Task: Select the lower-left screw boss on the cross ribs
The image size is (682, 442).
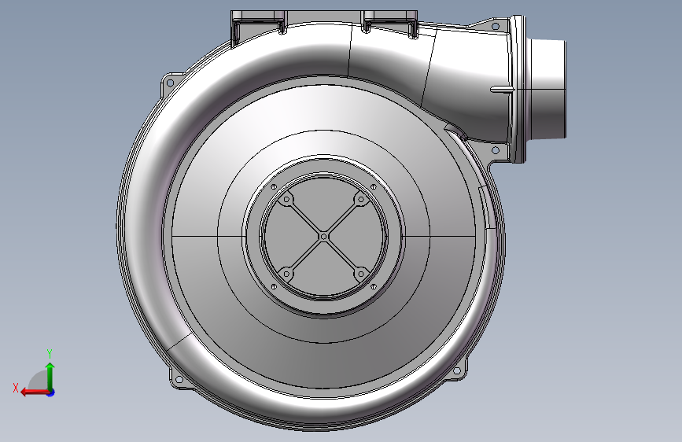Action: tap(286, 274)
